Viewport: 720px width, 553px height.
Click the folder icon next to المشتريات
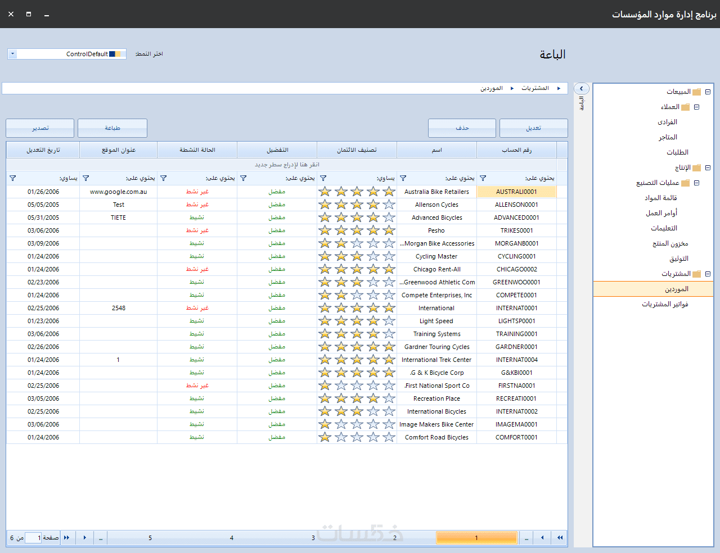(696, 274)
